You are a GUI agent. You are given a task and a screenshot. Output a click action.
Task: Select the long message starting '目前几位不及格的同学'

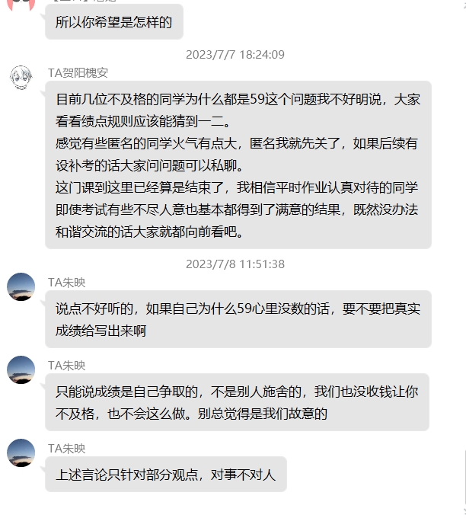(238, 165)
